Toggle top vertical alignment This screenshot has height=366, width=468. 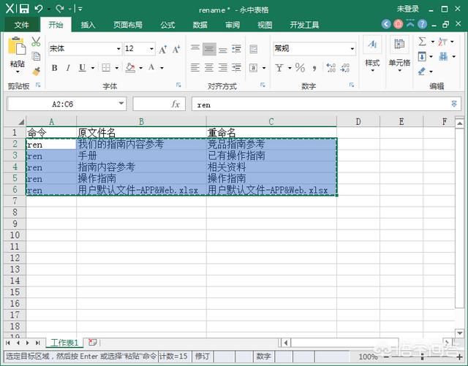click(x=195, y=49)
